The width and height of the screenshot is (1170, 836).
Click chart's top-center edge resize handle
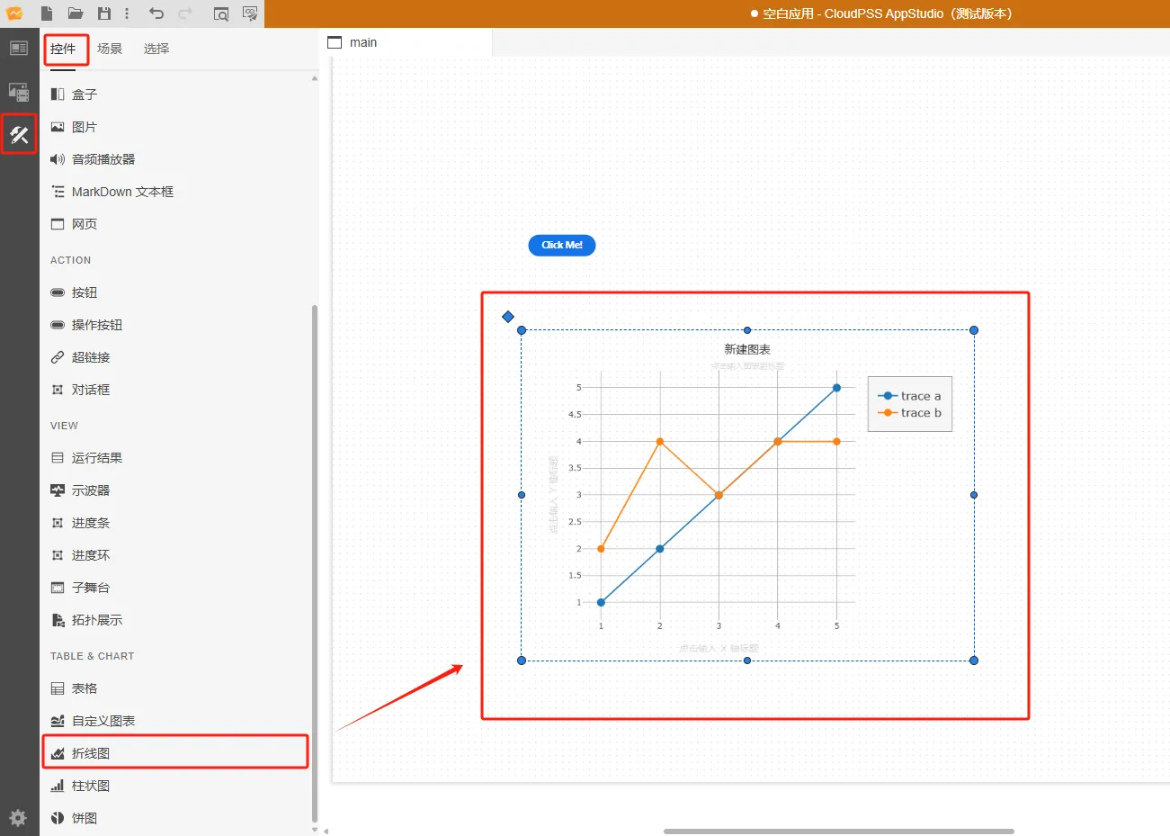(x=747, y=330)
